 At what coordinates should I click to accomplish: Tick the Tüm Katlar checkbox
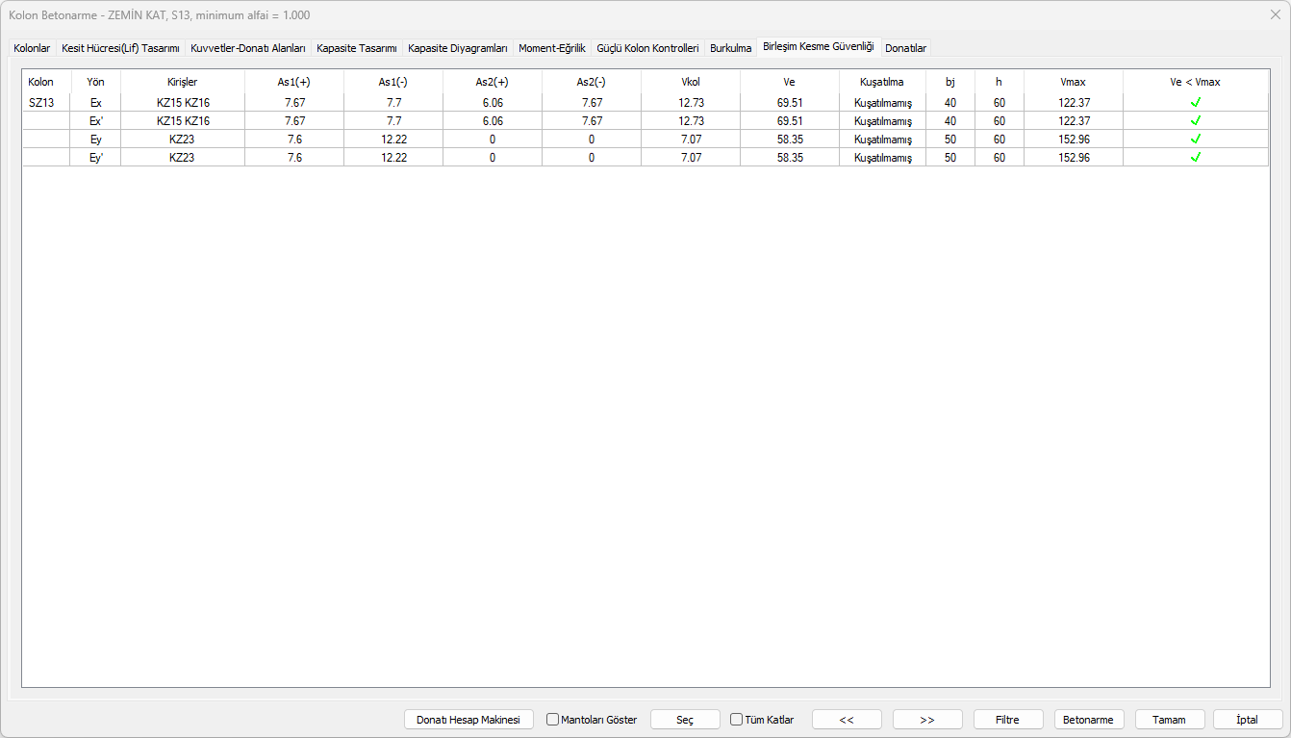pyautogui.click(x=737, y=720)
